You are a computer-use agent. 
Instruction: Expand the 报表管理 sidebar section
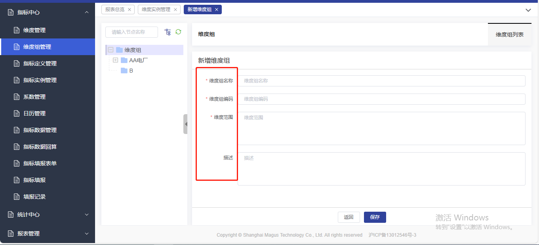click(87, 234)
